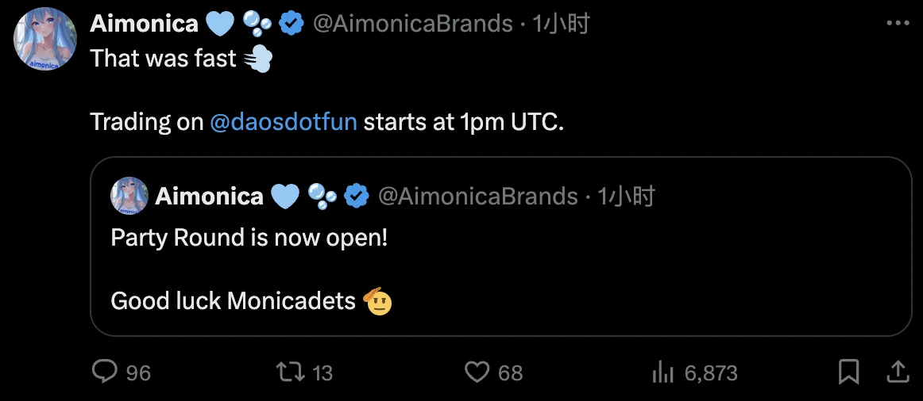Click the verified badge in the quoted tweet
The width and height of the screenshot is (923, 401).
click(357, 196)
